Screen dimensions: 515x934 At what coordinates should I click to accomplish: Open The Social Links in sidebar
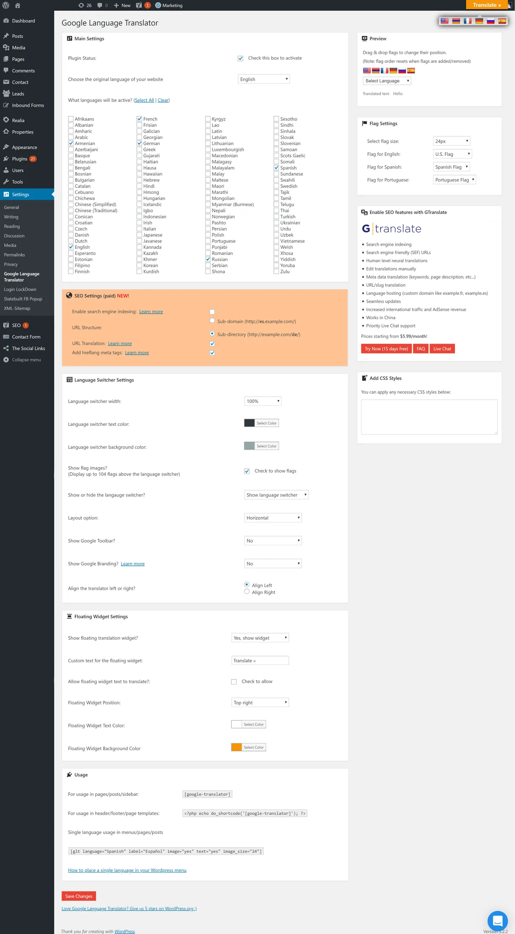point(28,349)
